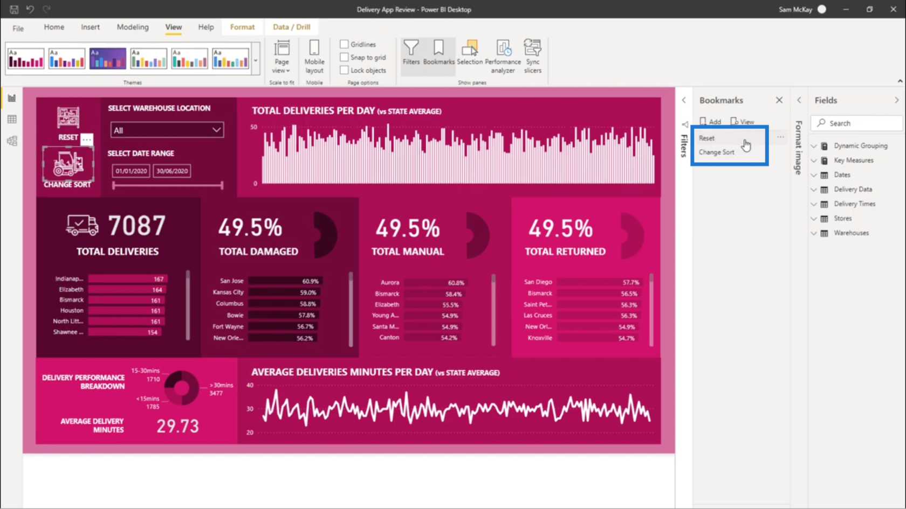Close the Bookmarks pane
Image resolution: width=906 pixels, height=509 pixels.
click(x=779, y=100)
